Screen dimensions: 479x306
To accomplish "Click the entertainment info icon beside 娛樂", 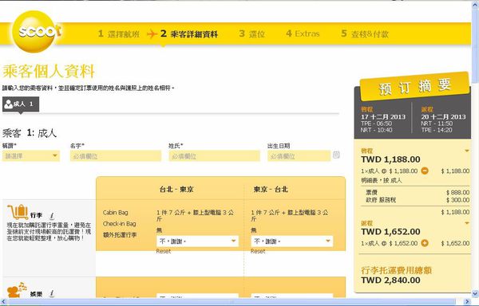I will [52, 294].
